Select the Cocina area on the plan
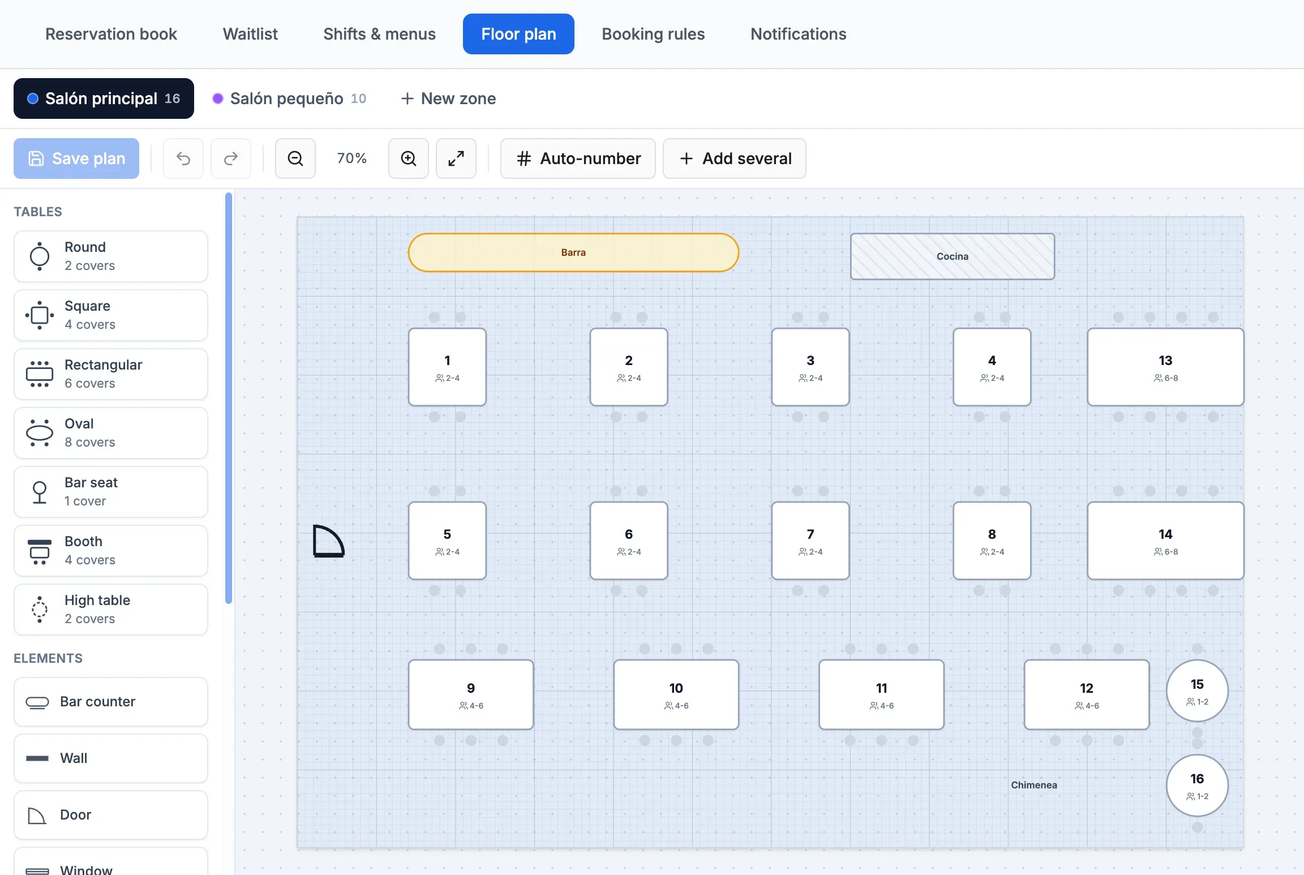 coord(953,256)
